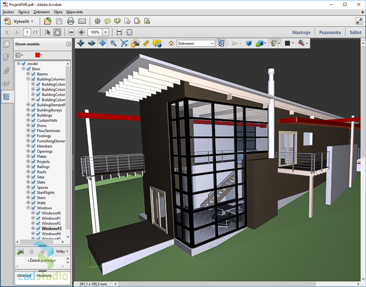Select the 3D zoom magnifier tool

point(113,43)
